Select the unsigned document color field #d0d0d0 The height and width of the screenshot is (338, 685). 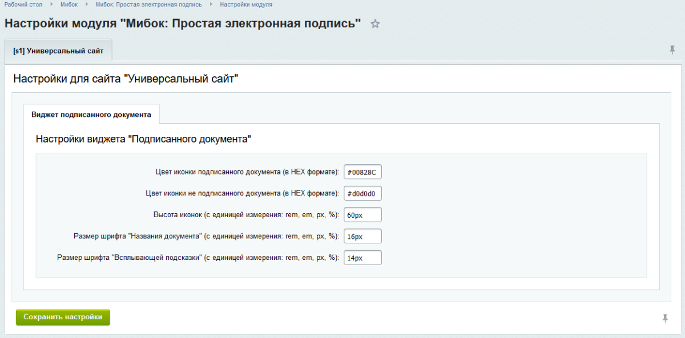pyautogui.click(x=362, y=193)
